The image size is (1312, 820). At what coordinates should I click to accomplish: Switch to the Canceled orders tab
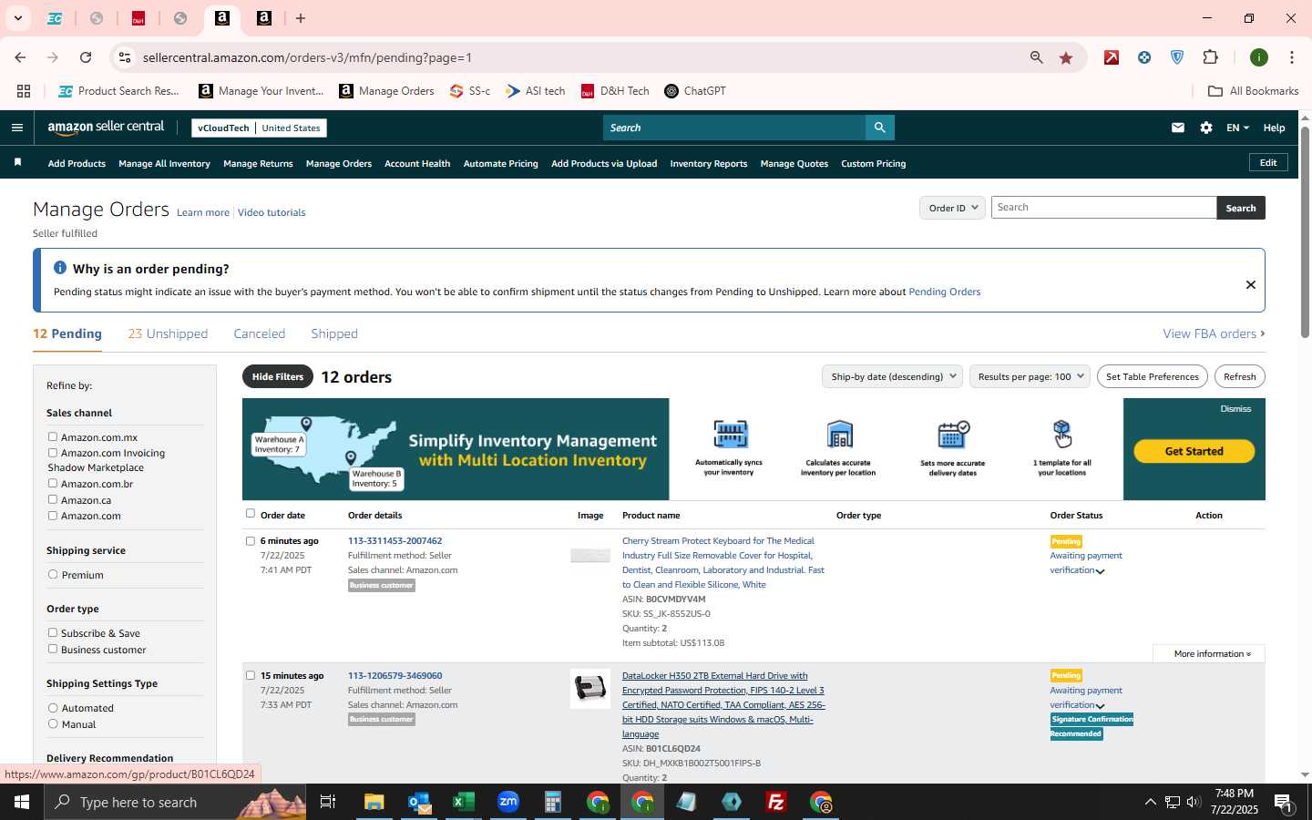point(260,333)
